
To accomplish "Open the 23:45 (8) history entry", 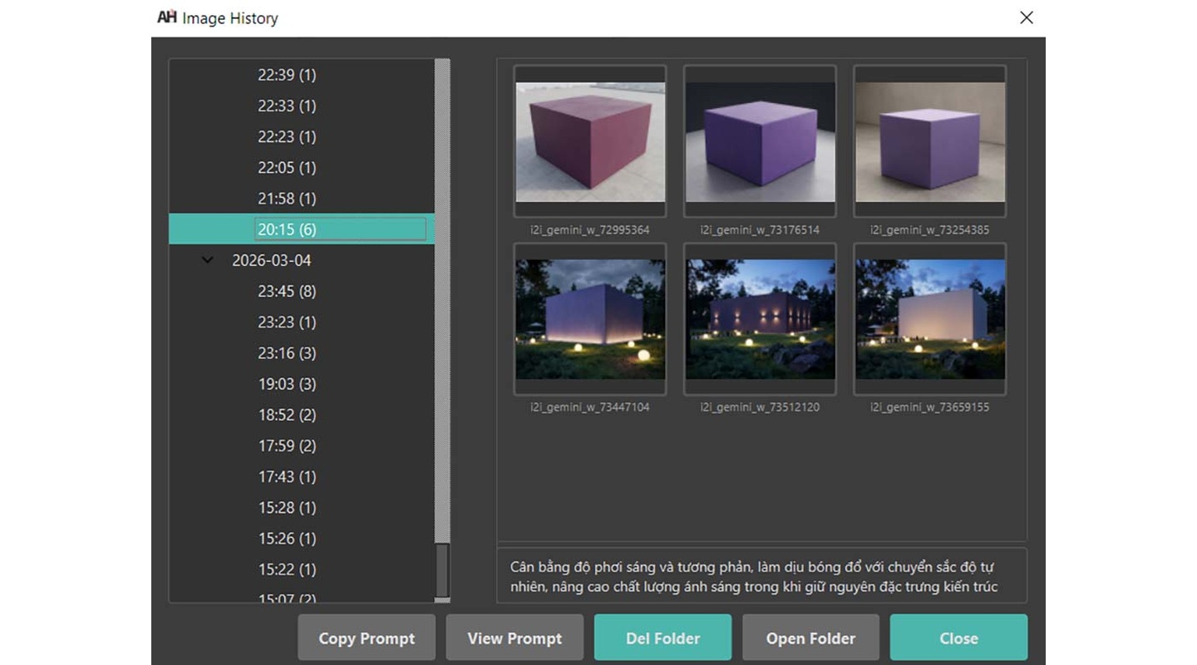I will pyautogui.click(x=287, y=292).
